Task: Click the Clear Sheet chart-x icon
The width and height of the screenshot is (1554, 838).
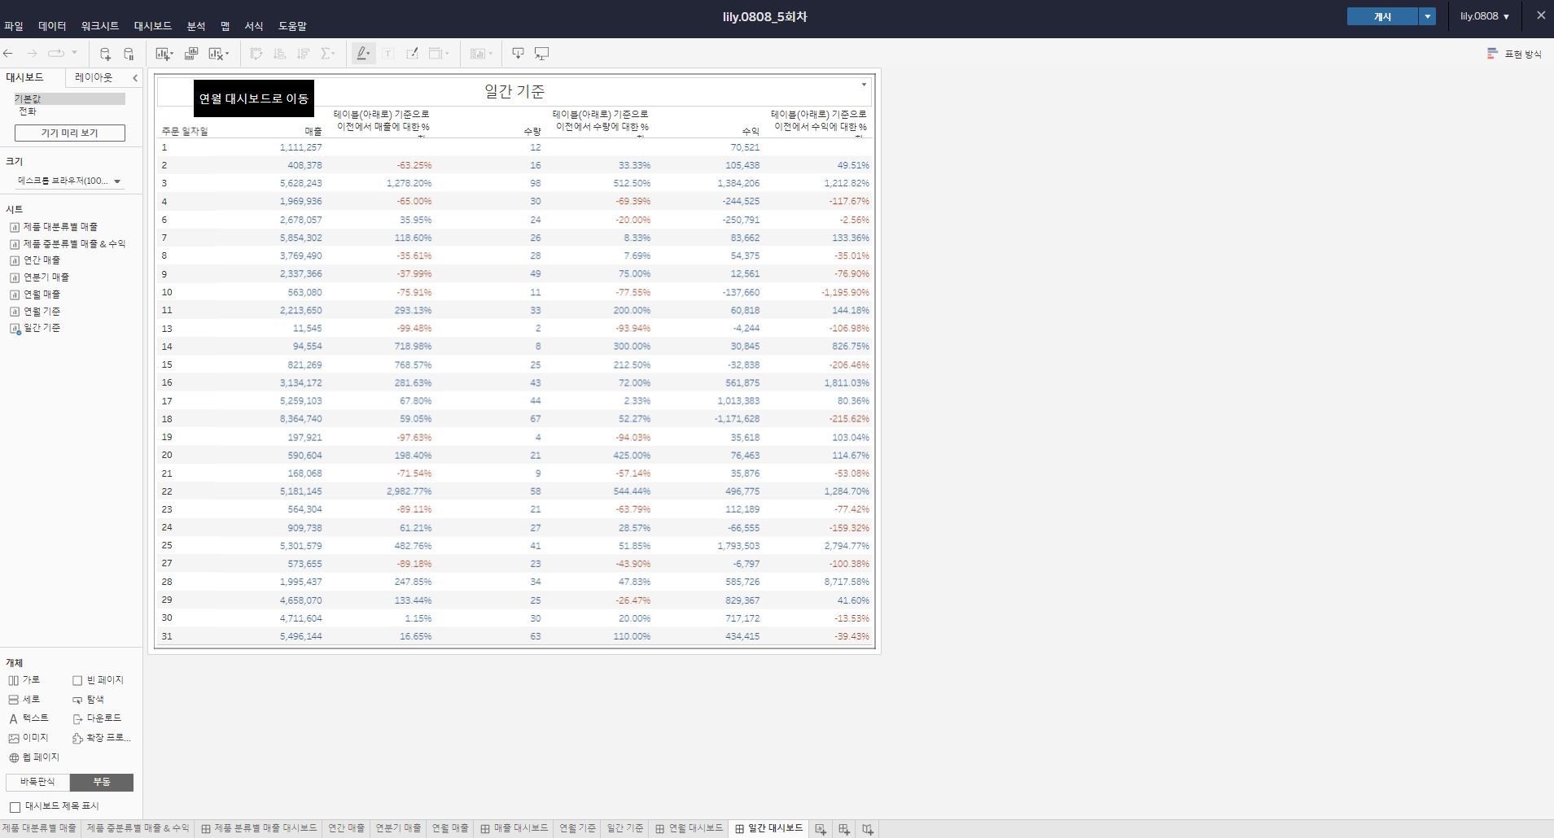Action: [215, 54]
